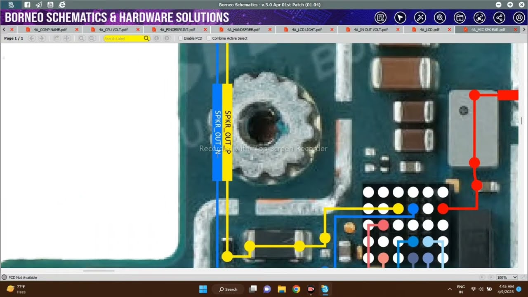Screen dimensions: 528x297
Task: Switch to 4A_COMP NAME.pdf tab
Action: tap(50, 30)
